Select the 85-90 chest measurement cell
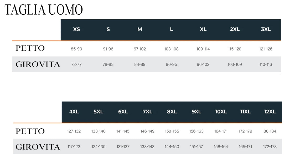The image size is (290, 166). (x=76, y=49)
